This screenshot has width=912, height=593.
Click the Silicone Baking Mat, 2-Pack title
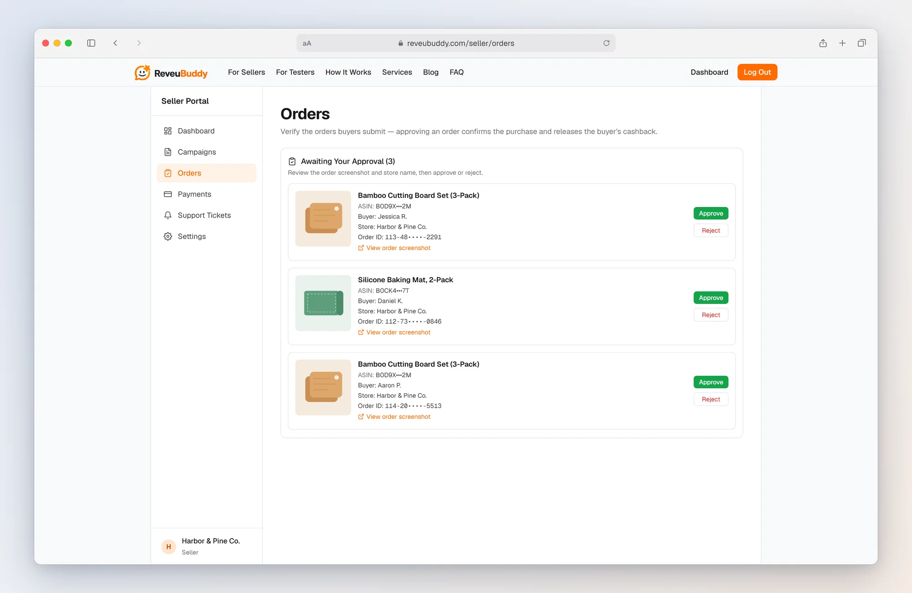[405, 280]
